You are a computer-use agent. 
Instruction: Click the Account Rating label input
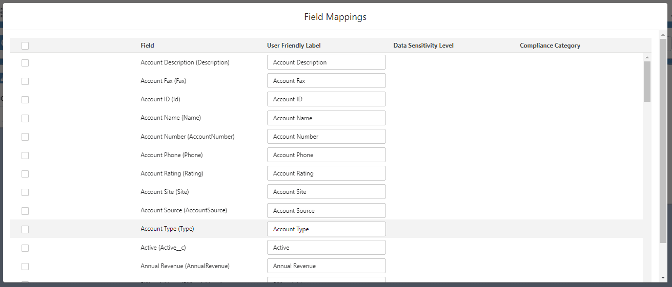click(x=326, y=173)
